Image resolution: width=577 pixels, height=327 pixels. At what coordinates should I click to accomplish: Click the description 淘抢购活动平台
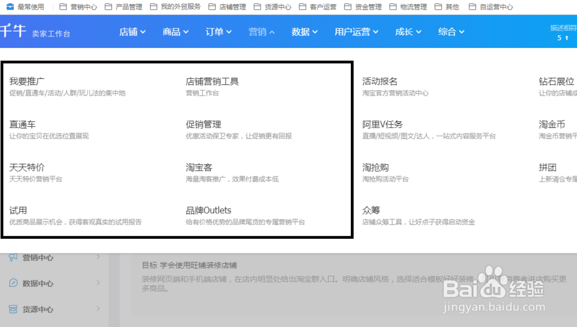click(x=385, y=179)
